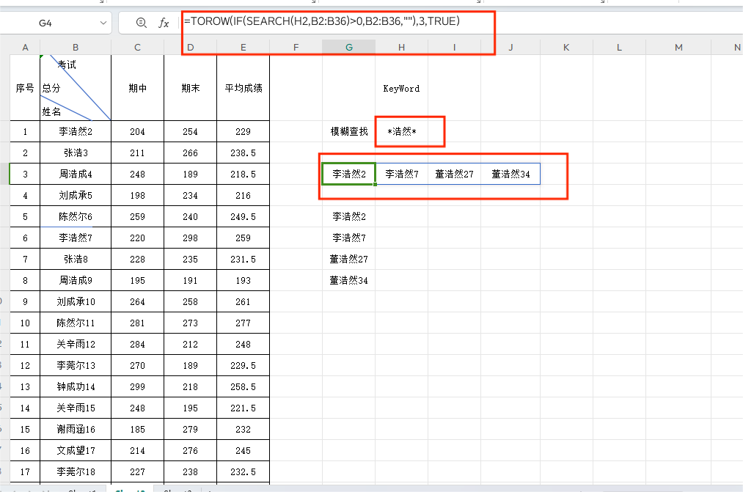Select column K header

[566, 48]
